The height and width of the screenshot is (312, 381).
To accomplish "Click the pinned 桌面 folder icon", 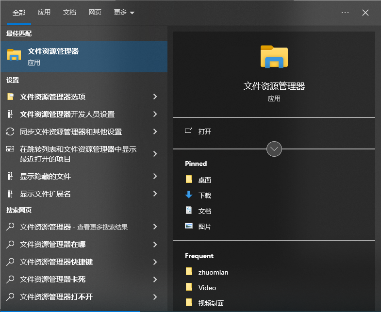I will pos(189,180).
